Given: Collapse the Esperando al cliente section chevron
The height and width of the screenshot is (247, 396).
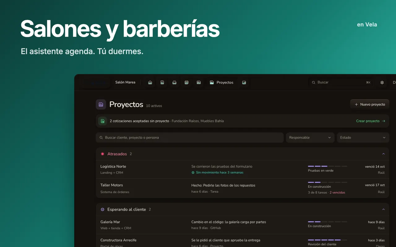Looking at the screenshot, I should 383,209.
